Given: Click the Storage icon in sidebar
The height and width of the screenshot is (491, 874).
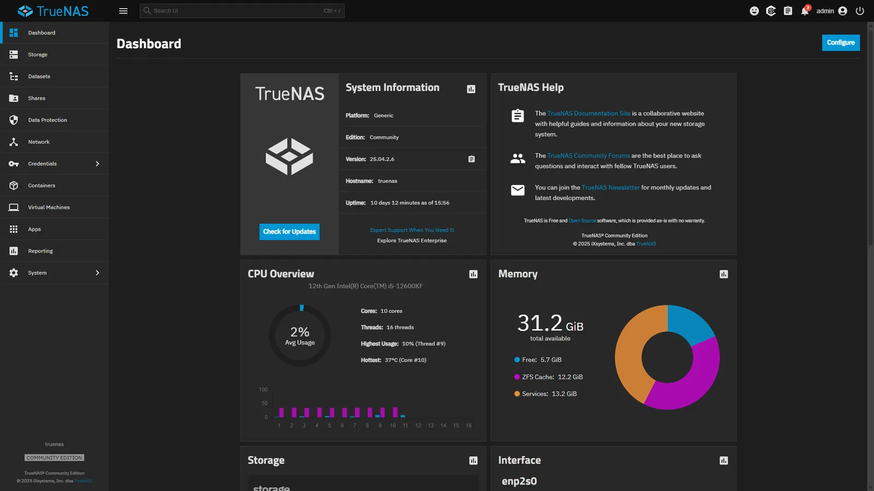Looking at the screenshot, I should tap(14, 55).
